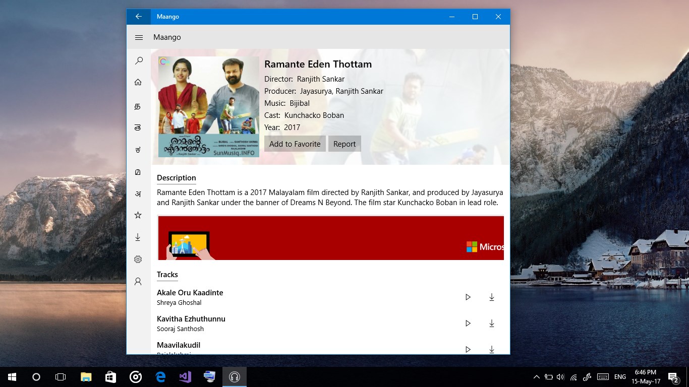Screen dimensions: 689x387
Task: Open the red Microsoft ad banner
Action: coord(331,238)
